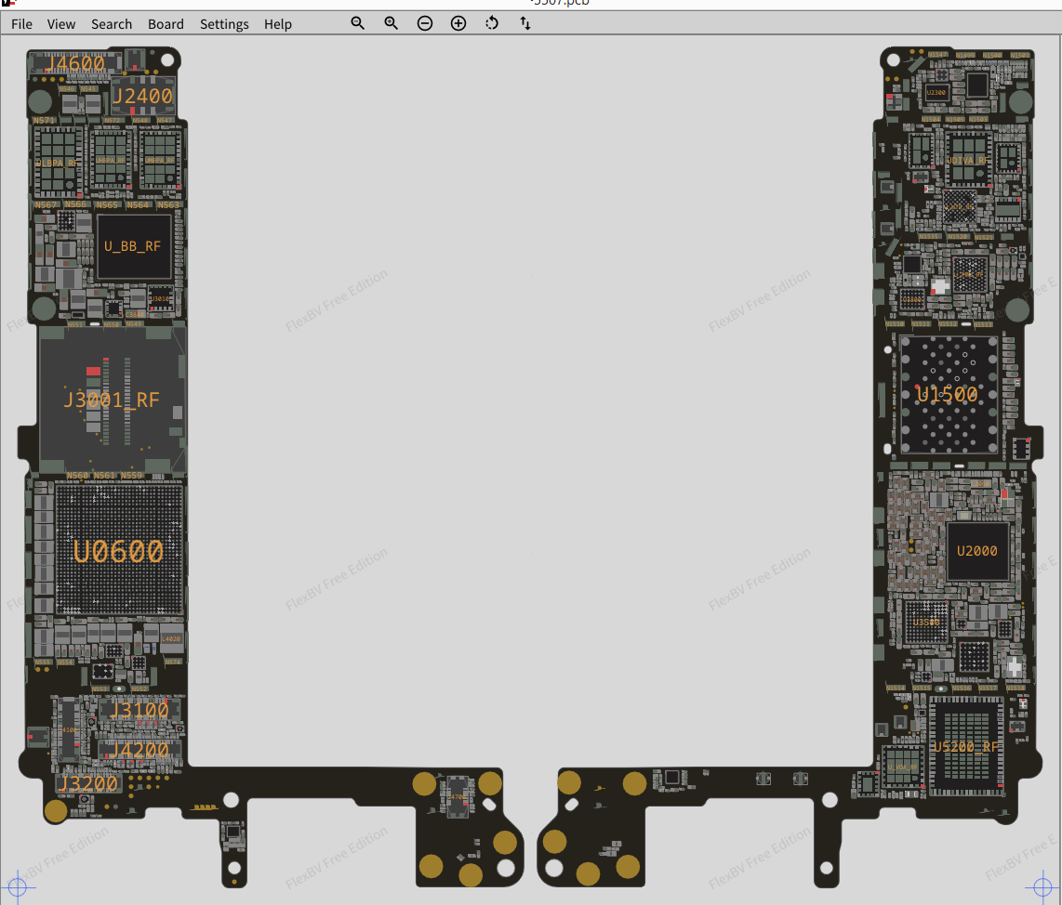Click the U_BB_RF baseband chip

(133, 246)
